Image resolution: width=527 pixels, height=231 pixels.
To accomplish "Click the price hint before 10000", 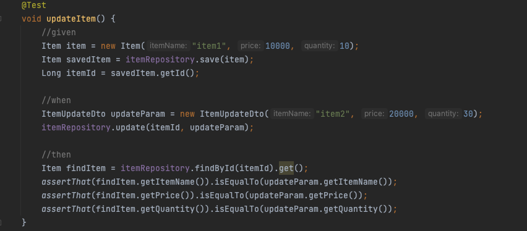I will [251, 46].
